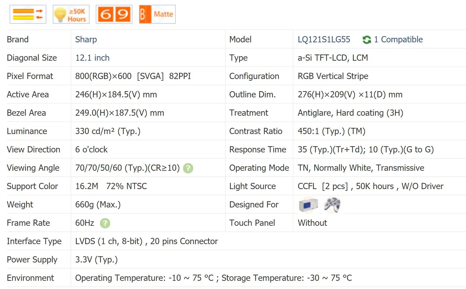Click the LVDS signal interface badge icon
Screen dimensions: 466x289
click(x=28, y=14)
